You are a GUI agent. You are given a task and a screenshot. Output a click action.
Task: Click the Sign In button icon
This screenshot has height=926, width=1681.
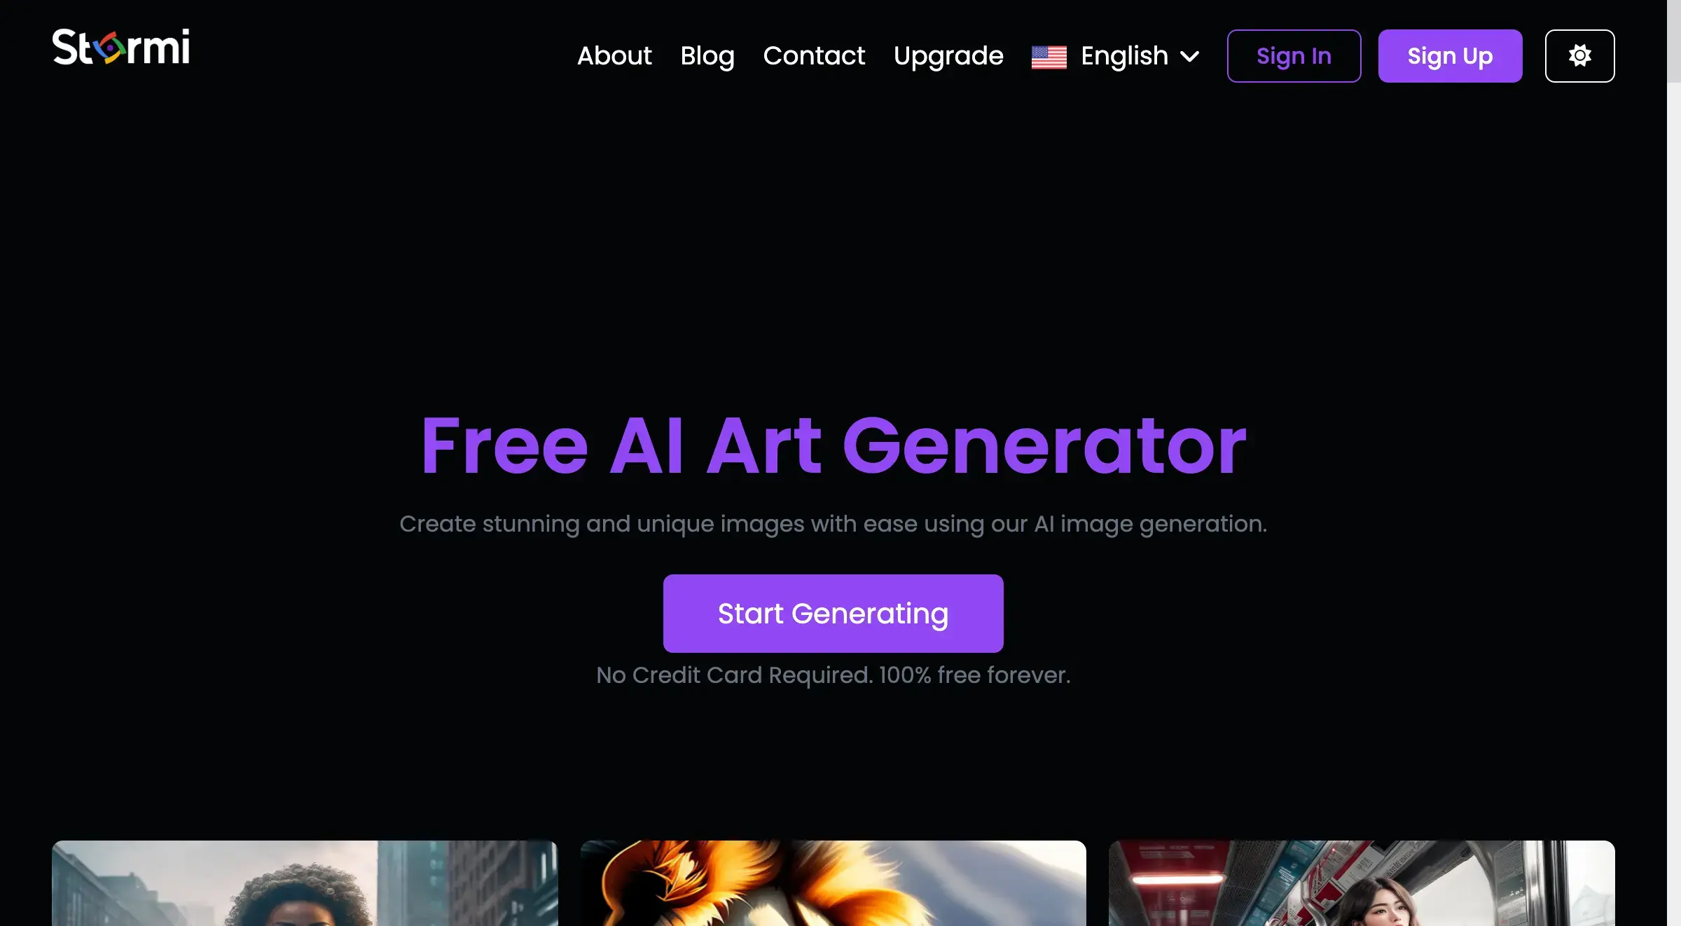click(x=1294, y=55)
